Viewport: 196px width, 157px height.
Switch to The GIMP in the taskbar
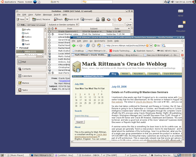[x=113, y=155]
